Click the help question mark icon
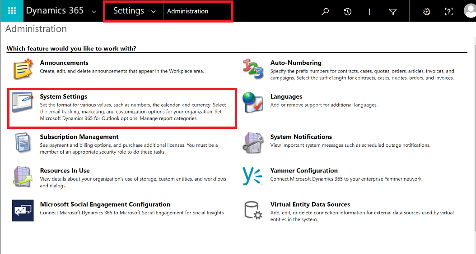 449,12
